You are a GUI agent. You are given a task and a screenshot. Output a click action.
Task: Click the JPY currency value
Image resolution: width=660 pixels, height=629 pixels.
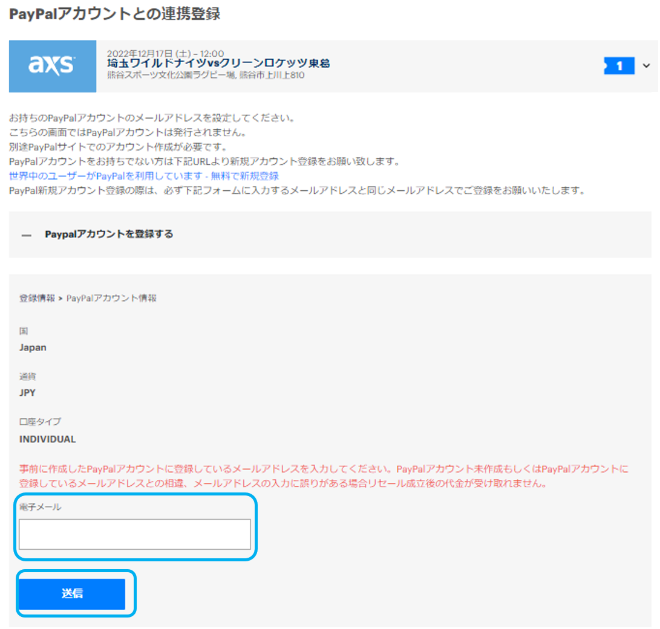coord(27,393)
